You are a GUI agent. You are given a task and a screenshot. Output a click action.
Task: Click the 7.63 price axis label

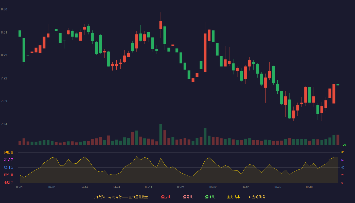pyautogui.click(x=4, y=101)
